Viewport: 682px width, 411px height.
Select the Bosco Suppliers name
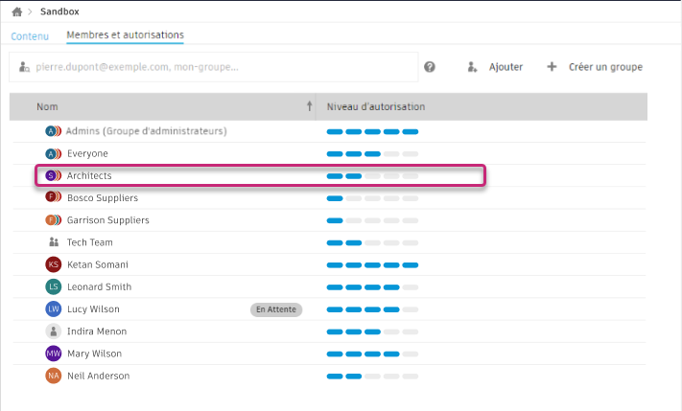tap(103, 197)
